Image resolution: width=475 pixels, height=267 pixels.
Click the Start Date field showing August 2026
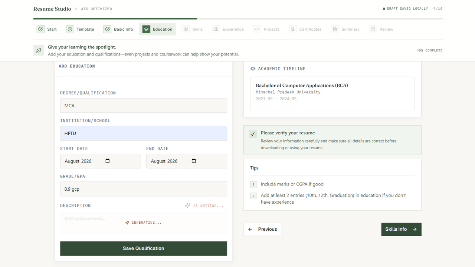(x=101, y=161)
